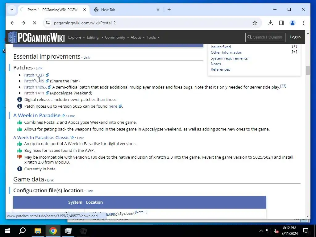Click Chrome icon in taskbar
The width and height of the screenshot is (316, 237).
coord(53,231)
